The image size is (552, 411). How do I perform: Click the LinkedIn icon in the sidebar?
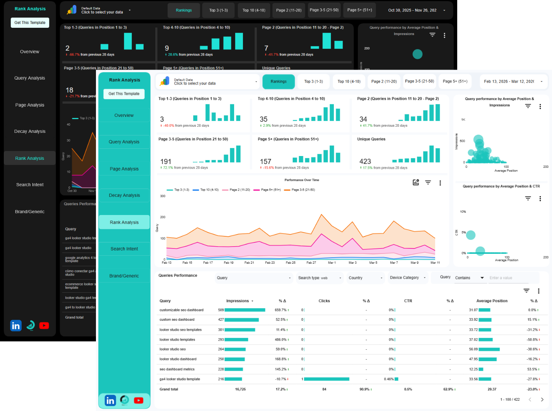(x=110, y=400)
